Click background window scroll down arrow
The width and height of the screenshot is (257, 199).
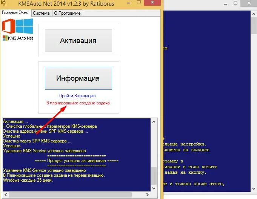point(254,189)
